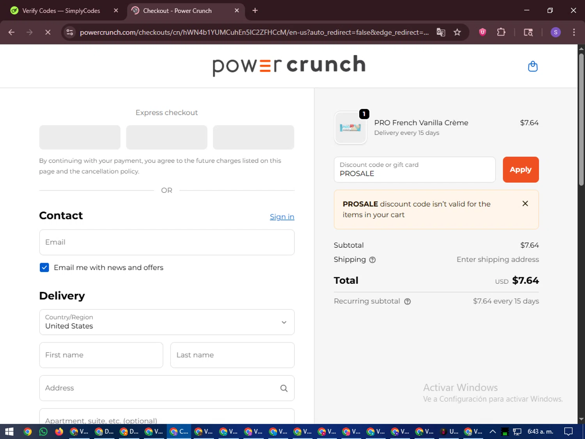Click the translate page icon
585x439 pixels.
(441, 32)
